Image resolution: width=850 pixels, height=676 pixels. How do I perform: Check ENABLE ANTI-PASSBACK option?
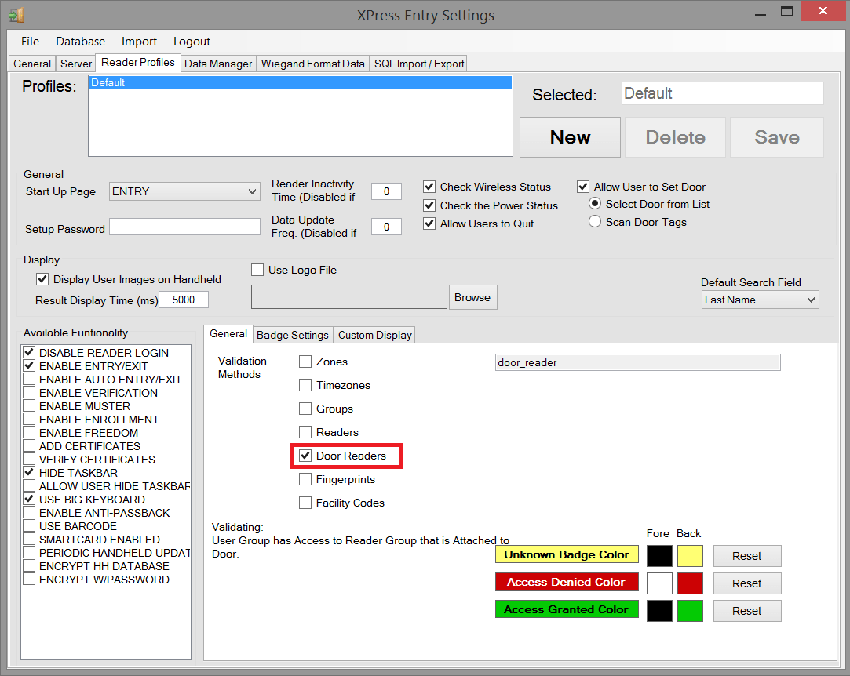pyautogui.click(x=29, y=512)
